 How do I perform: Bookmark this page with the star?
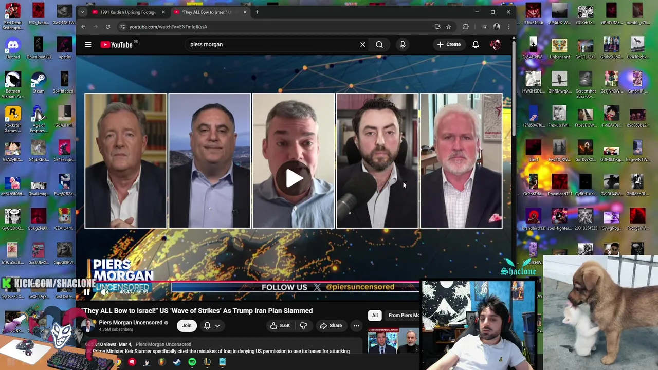pyautogui.click(x=448, y=27)
